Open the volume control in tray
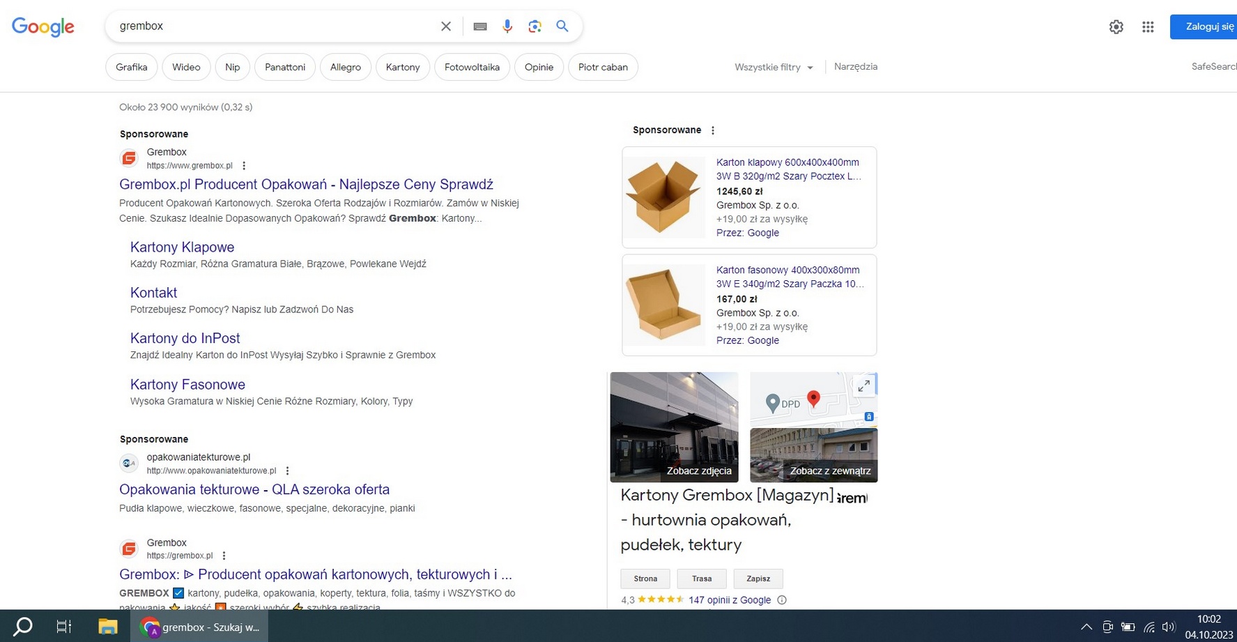Viewport: 1237px width, 642px height. point(1169,627)
